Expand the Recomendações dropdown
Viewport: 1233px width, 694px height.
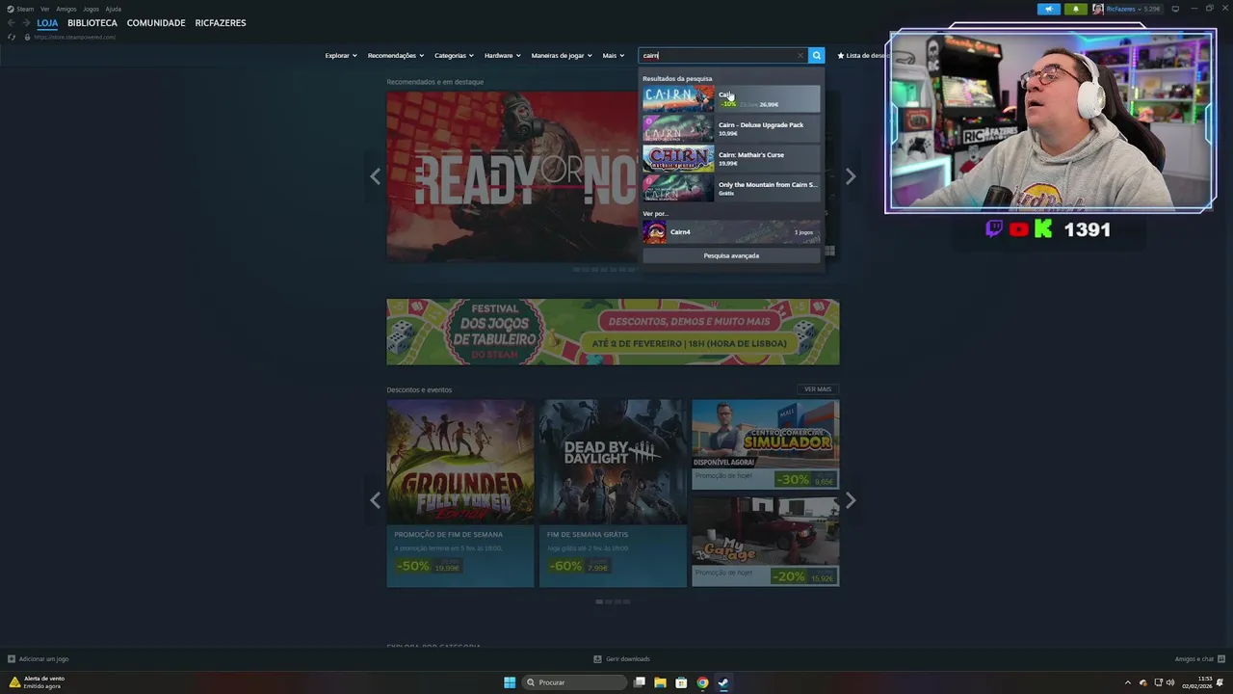click(x=396, y=56)
